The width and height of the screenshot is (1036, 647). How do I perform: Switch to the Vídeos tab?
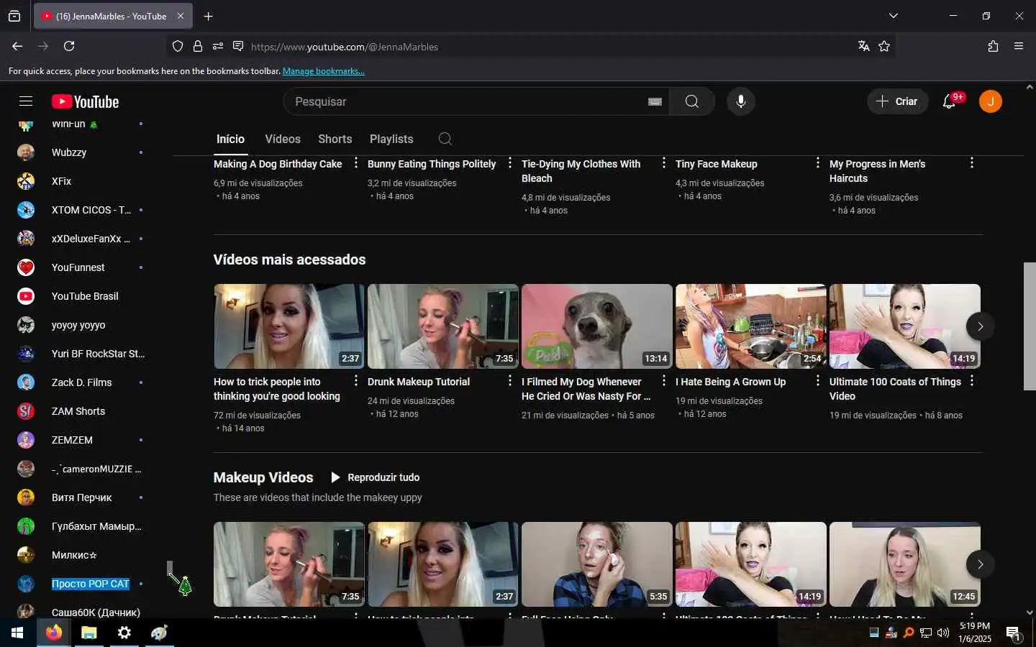coord(283,139)
